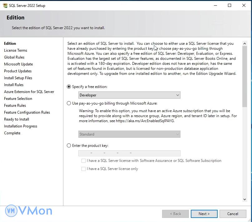Click the Back button
Screen dimensions: 252x222
point(175,214)
